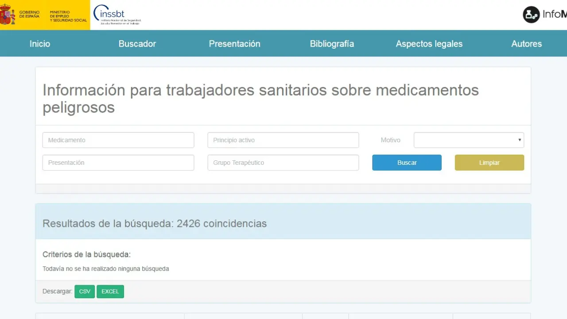Open the Motivo dropdown list
Screen dimensions: 567x319
tap(469, 140)
